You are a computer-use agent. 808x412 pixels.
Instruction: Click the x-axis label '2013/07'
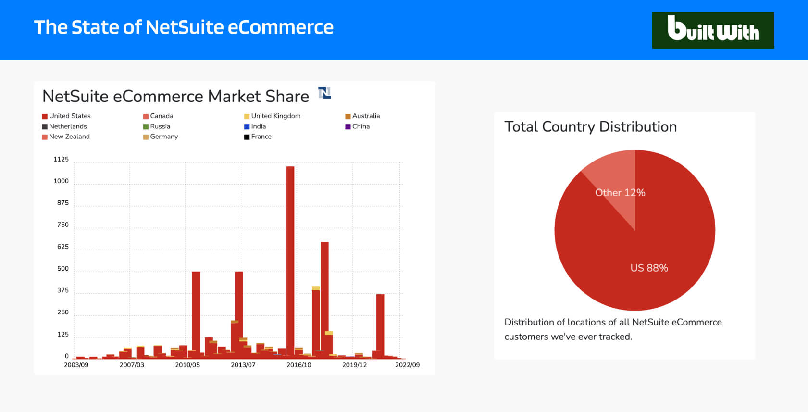(243, 365)
